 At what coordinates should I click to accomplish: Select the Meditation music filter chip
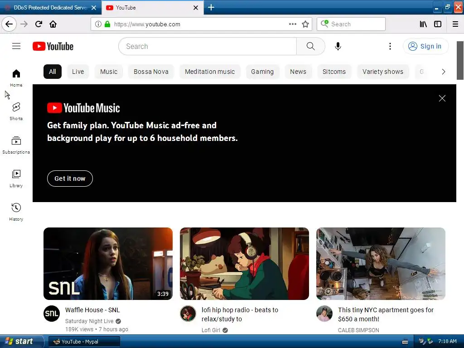[209, 72]
